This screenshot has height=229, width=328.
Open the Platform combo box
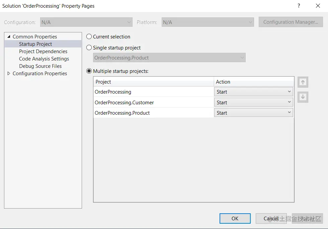[207, 22]
